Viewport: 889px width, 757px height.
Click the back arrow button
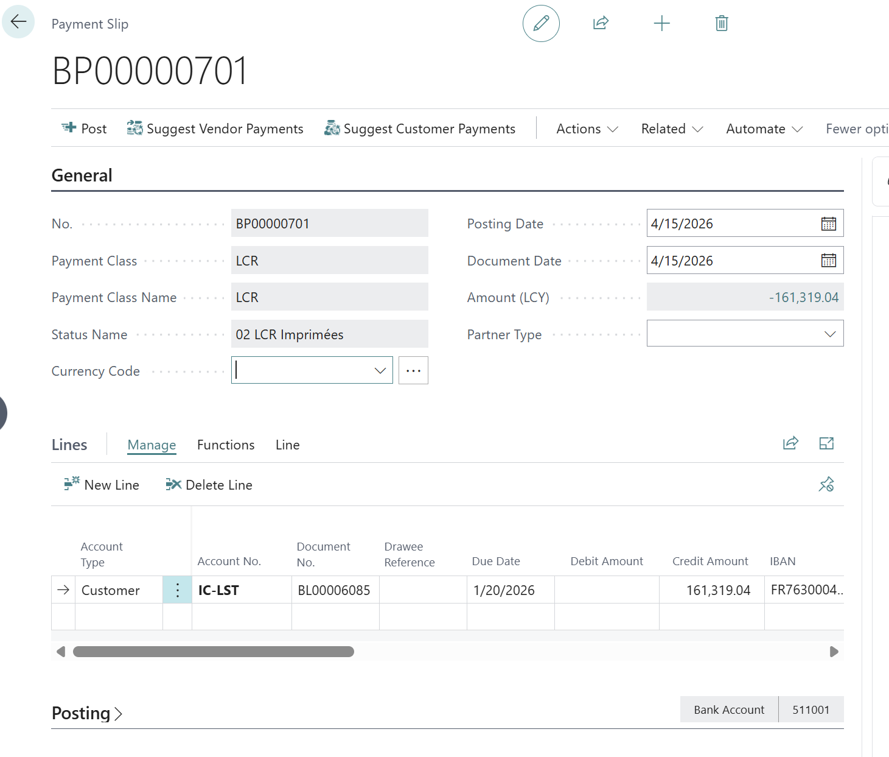pos(18,22)
